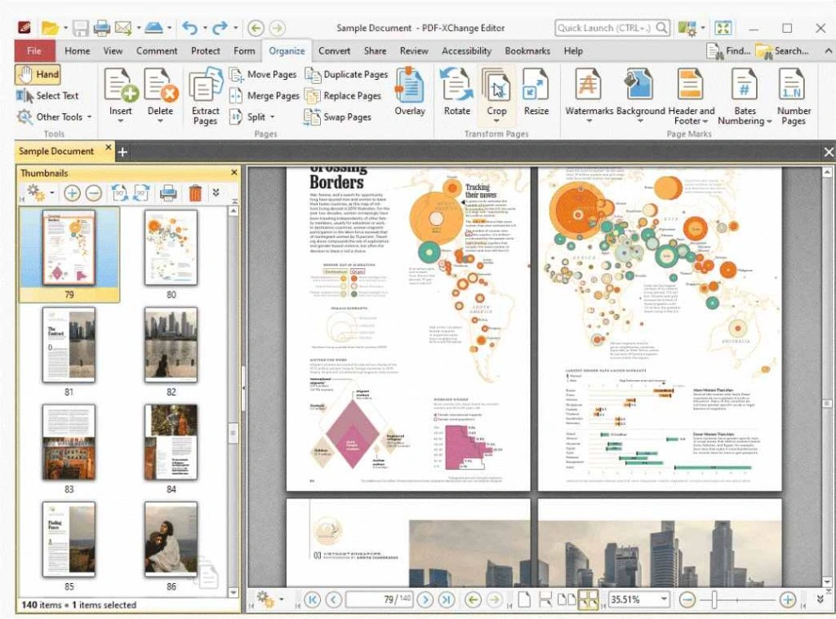Switch to the Convert tab
The width and height of the screenshot is (836, 619).
334,51
